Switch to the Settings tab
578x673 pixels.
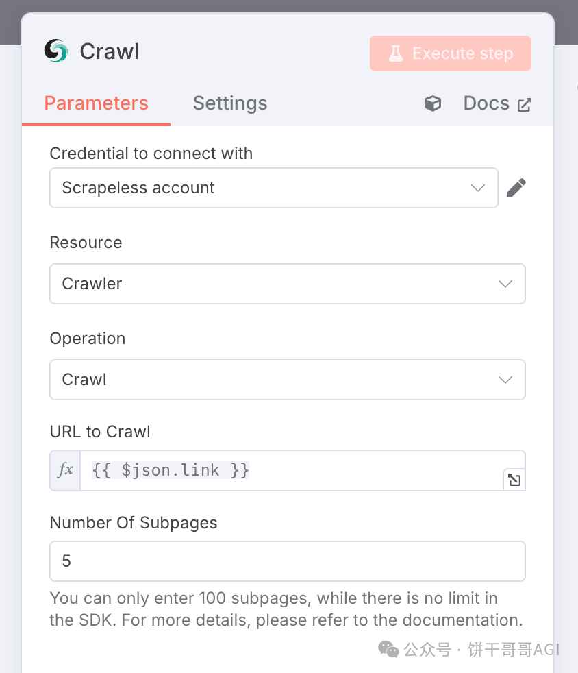tap(230, 103)
